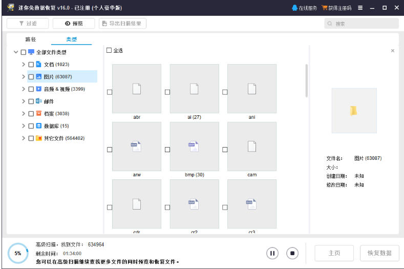Image resolution: width=404 pixels, height=269 pixels.
Task: Select the 其它文件 (564402) tree label
Action: [64, 138]
